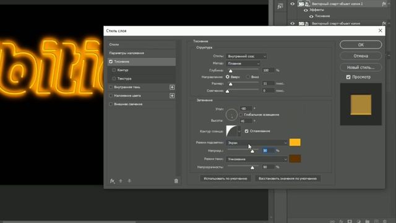Hide layer 'Векторный смарт-объект копия' eye
Image resolution: width=396 pixels, height=223 pixels.
(x=293, y=24)
